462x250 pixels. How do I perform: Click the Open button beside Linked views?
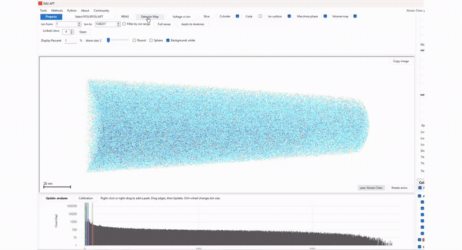point(83,32)
